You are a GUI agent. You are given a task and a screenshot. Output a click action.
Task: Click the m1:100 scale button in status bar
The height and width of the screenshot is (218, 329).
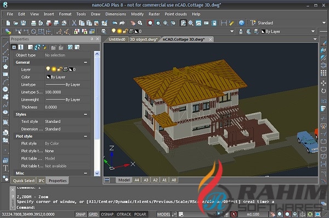[x=253, y=214]
